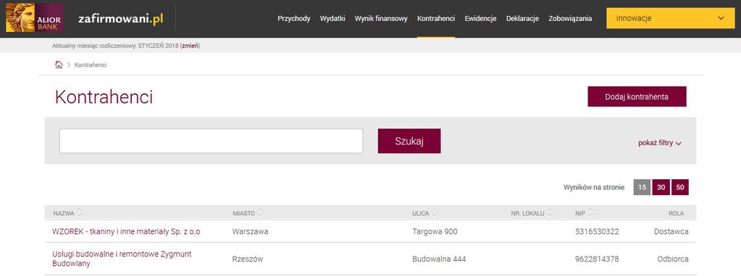Open Zobowiązania menu
The width and height of the screenshot is (741, 276).
click(570, 19)
